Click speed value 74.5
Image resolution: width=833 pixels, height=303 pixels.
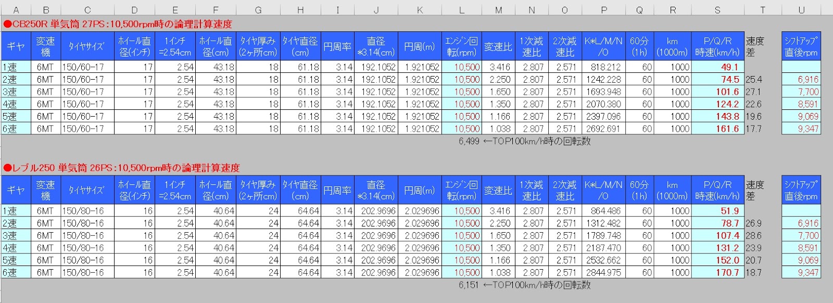[x=717, y=80]
